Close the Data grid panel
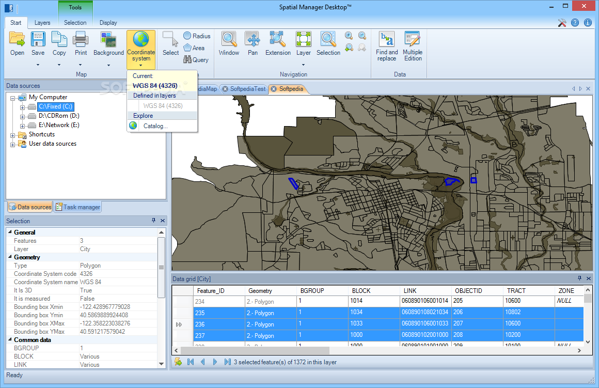The width and height of the screenshot is (599, 388). pos(589,278)
